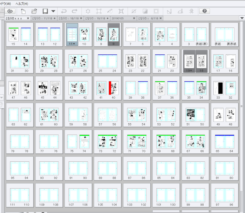Select page 18 thumbnail
Screen dimensions: 245x213
[x=202, y=61]
